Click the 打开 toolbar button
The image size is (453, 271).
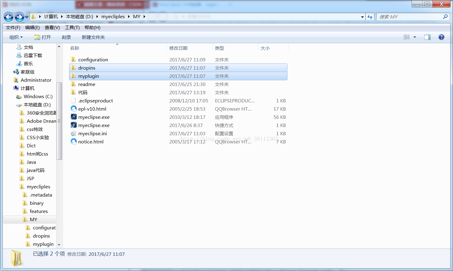(43, 37)
